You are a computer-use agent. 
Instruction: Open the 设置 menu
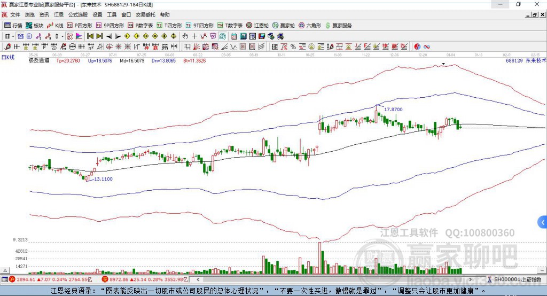click(x=97, y=14)
